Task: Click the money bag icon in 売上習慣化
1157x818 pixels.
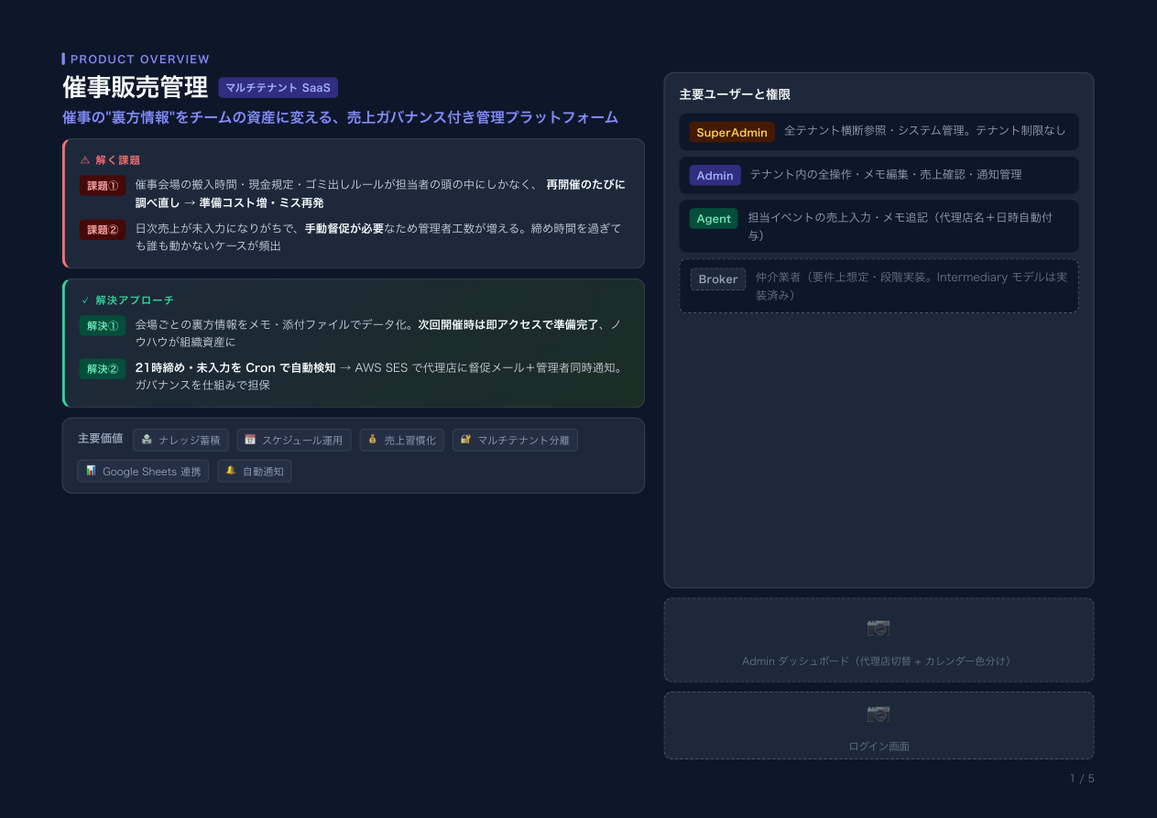Action: pos(373,440)
